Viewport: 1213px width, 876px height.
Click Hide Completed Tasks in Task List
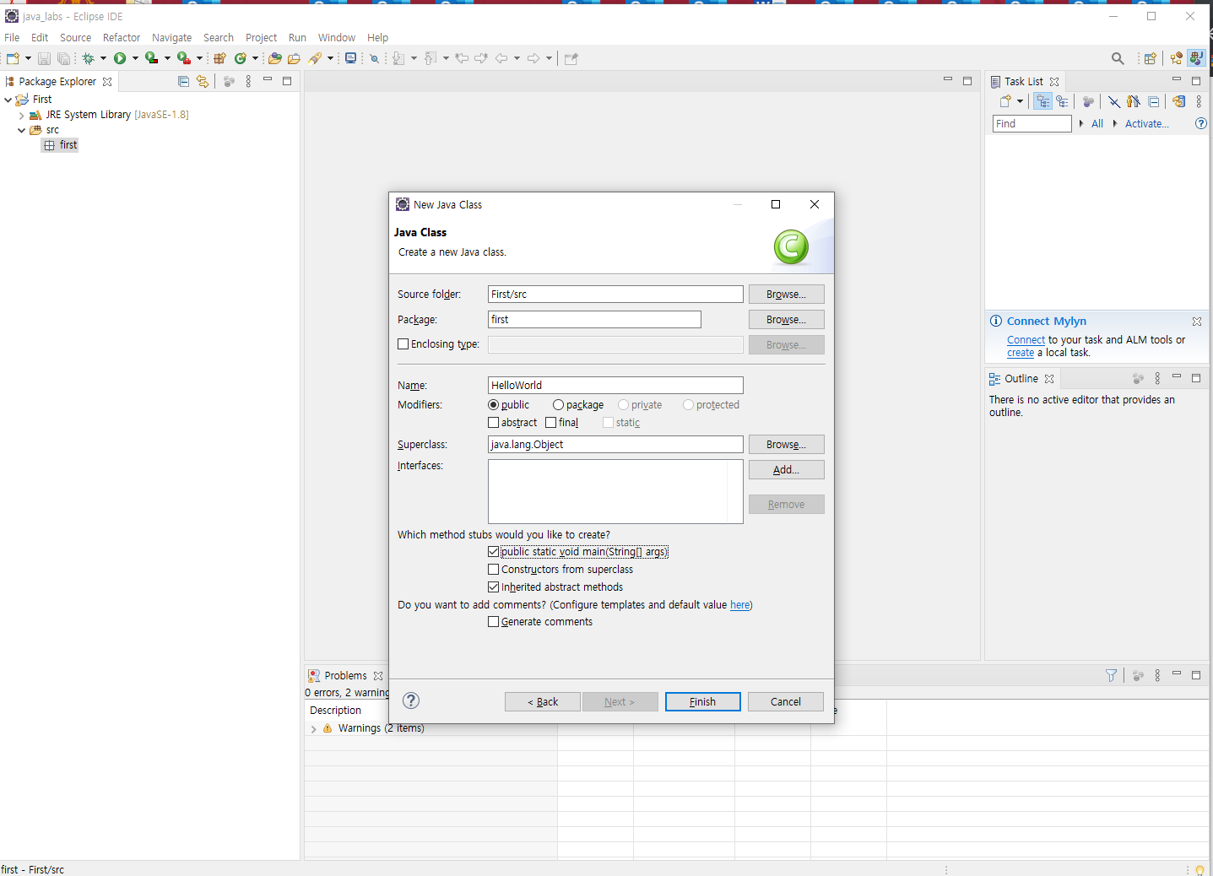pos(1114,101)
